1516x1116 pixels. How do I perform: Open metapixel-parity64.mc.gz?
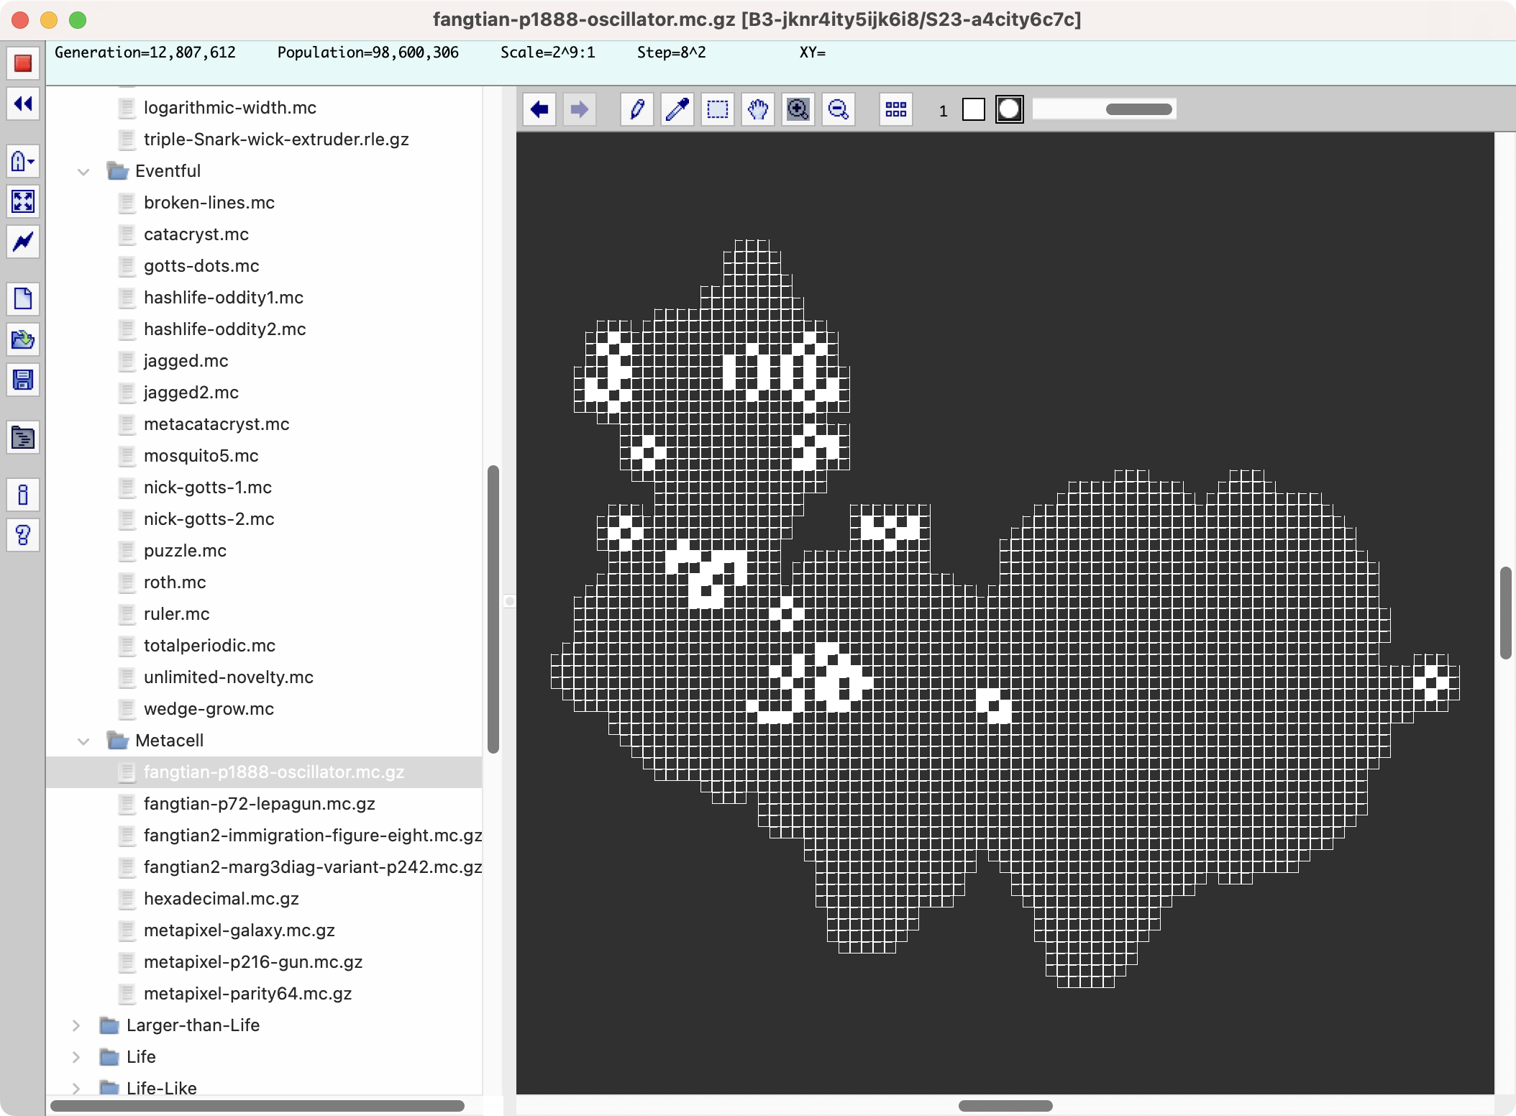point(247,994)
